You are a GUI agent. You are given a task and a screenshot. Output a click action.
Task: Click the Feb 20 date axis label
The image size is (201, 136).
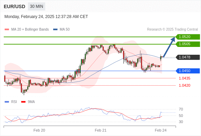coord(39,130)
